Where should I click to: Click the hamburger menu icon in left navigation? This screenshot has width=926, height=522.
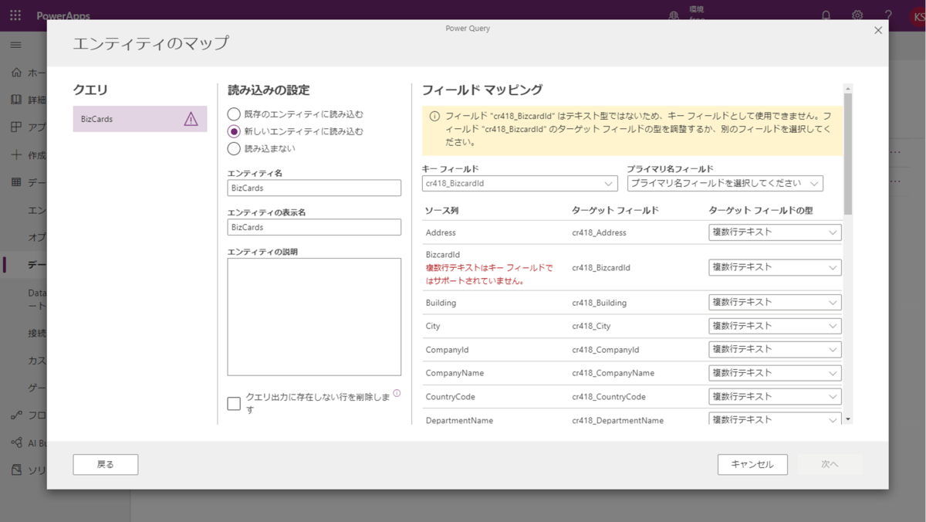[x=15, y=45]
